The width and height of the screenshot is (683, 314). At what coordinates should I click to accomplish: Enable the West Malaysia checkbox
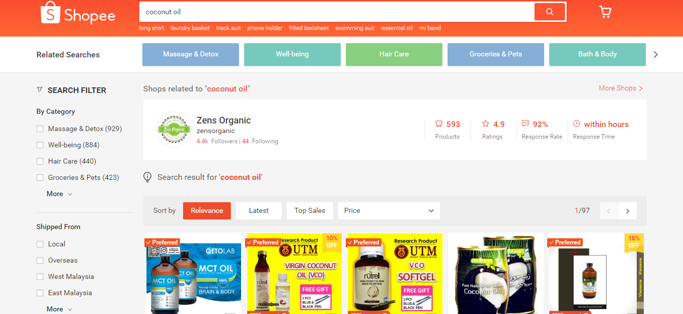point(40,277)
